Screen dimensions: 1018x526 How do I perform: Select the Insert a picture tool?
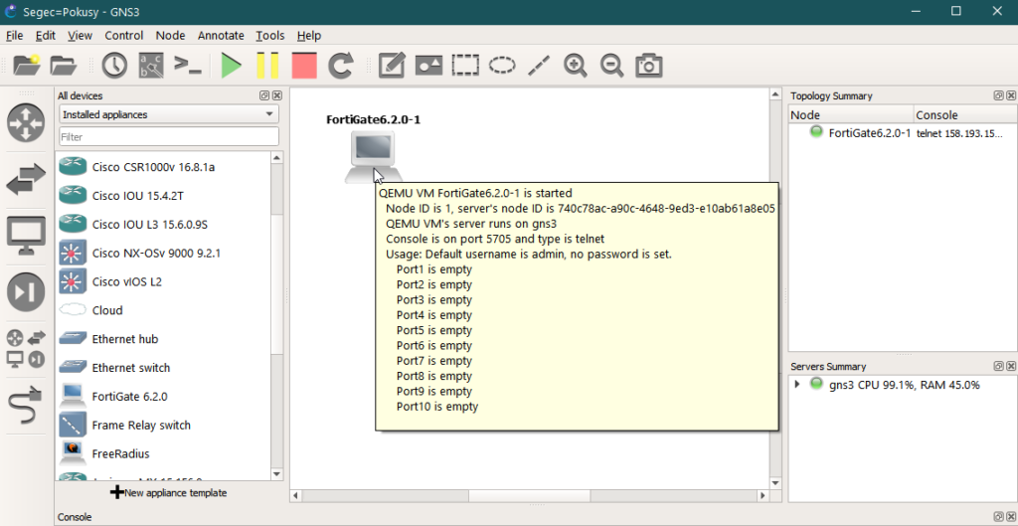coord(428,66)
